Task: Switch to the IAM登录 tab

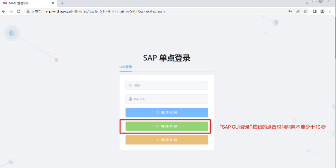Action: click(x=126, y=67)
